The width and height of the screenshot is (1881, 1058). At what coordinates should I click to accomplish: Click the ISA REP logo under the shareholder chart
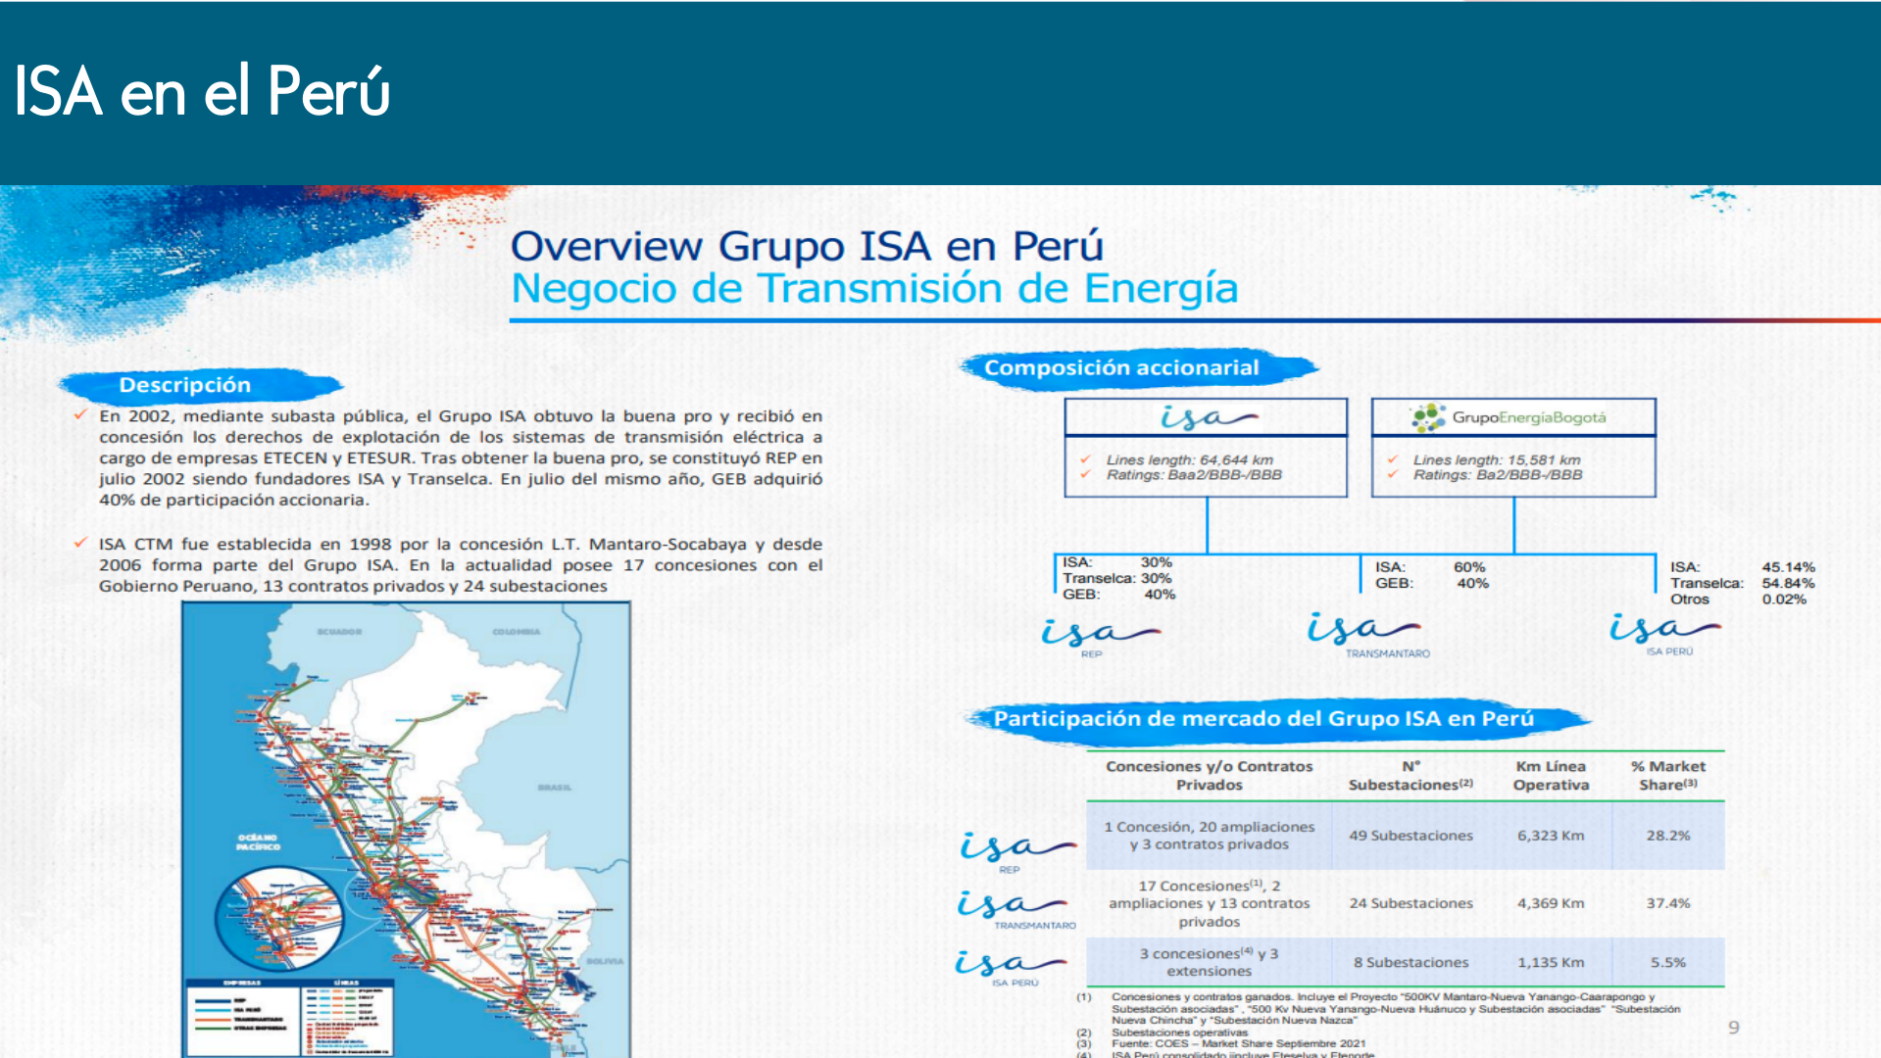1100,638
